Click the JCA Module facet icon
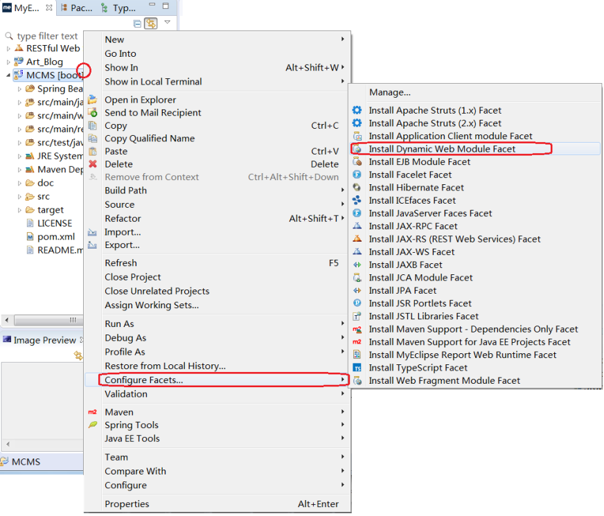 [x=357, y=278]
